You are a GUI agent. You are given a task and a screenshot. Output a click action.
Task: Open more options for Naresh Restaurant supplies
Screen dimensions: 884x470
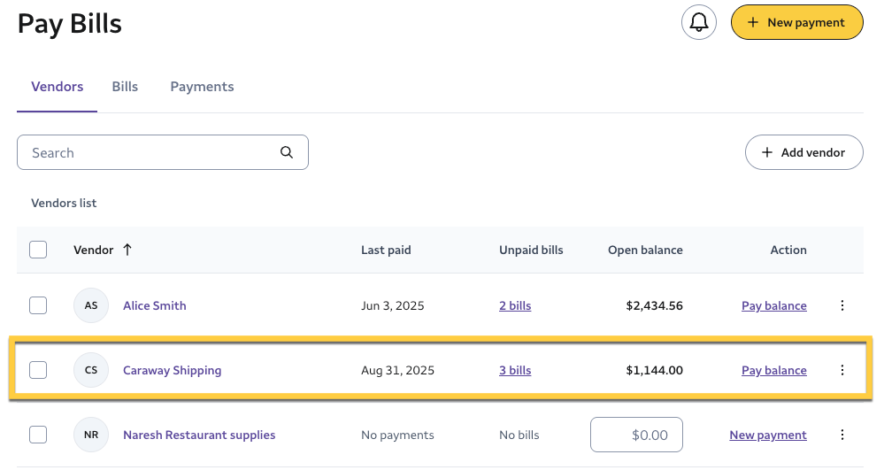click(x=842, y=435)
